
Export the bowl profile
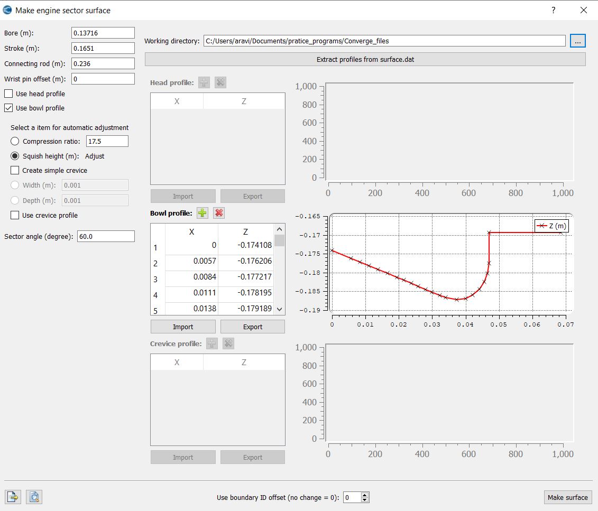[x=253, y=327]
